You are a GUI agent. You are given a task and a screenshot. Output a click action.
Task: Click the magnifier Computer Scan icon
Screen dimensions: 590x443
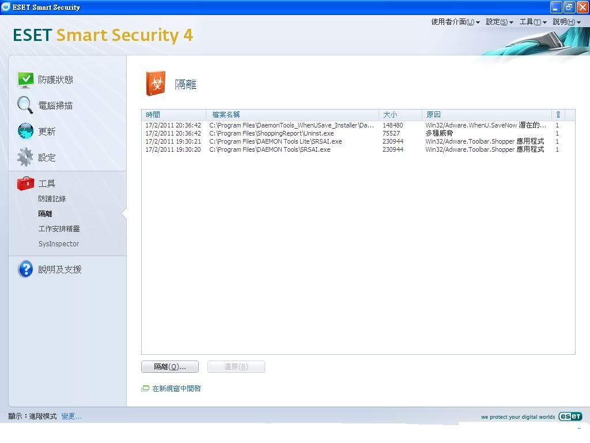[25, 106]
